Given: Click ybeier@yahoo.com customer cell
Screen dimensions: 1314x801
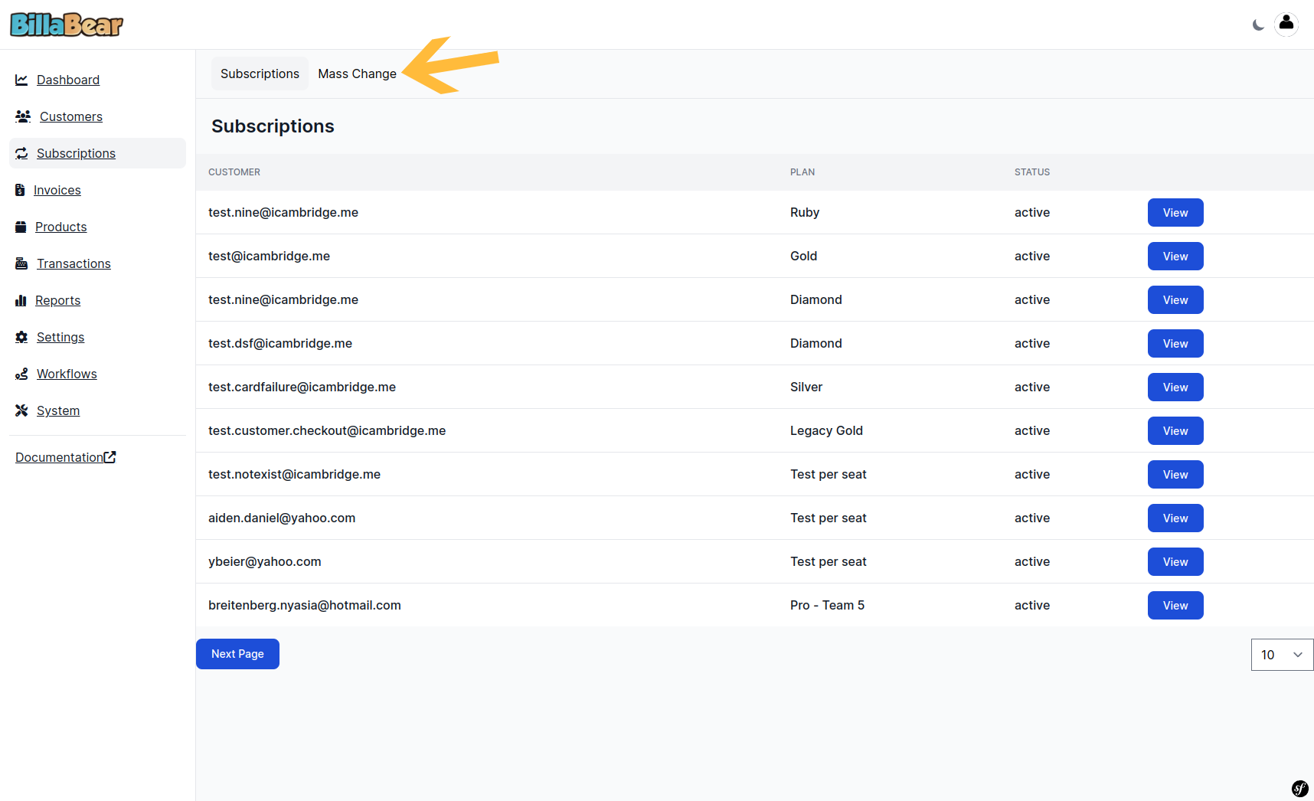Looking at the screenshot, I should pos(265,561).
